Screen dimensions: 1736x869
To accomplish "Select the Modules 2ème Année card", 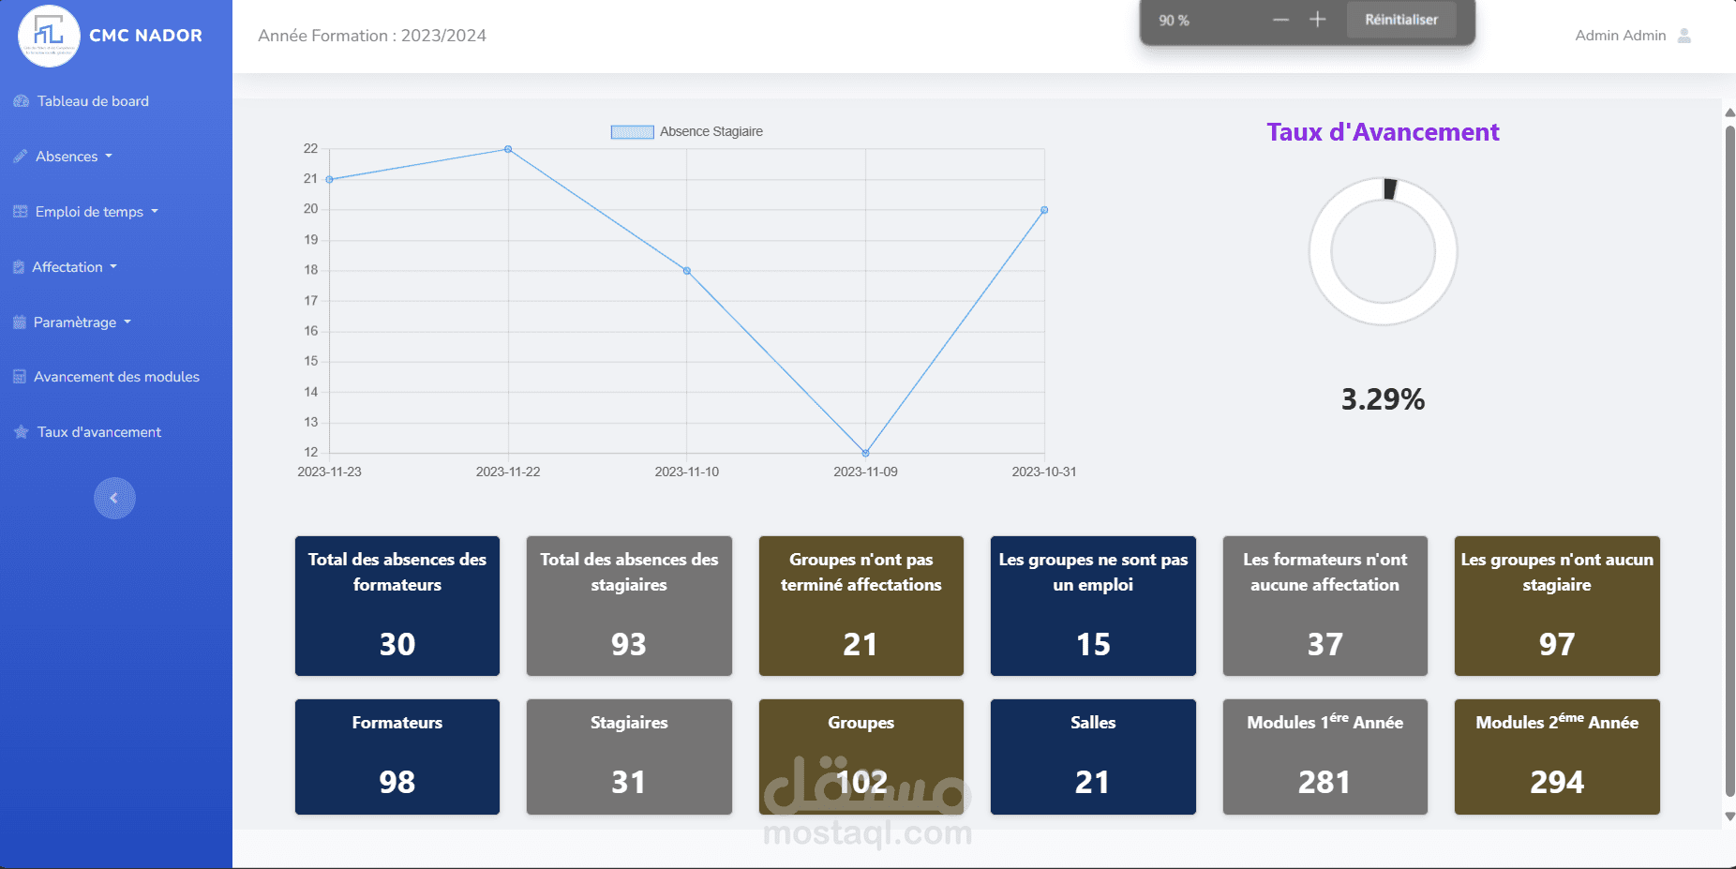I will [1557, 757].
